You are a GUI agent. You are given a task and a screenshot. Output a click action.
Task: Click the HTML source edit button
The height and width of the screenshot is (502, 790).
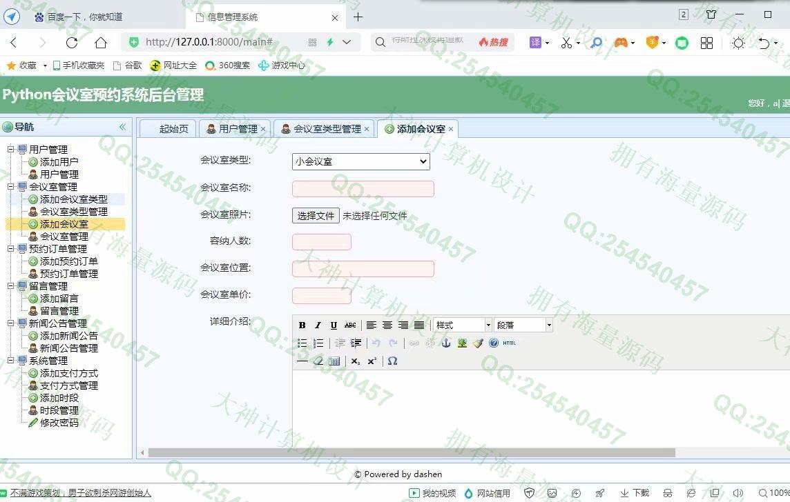point(509,343)
